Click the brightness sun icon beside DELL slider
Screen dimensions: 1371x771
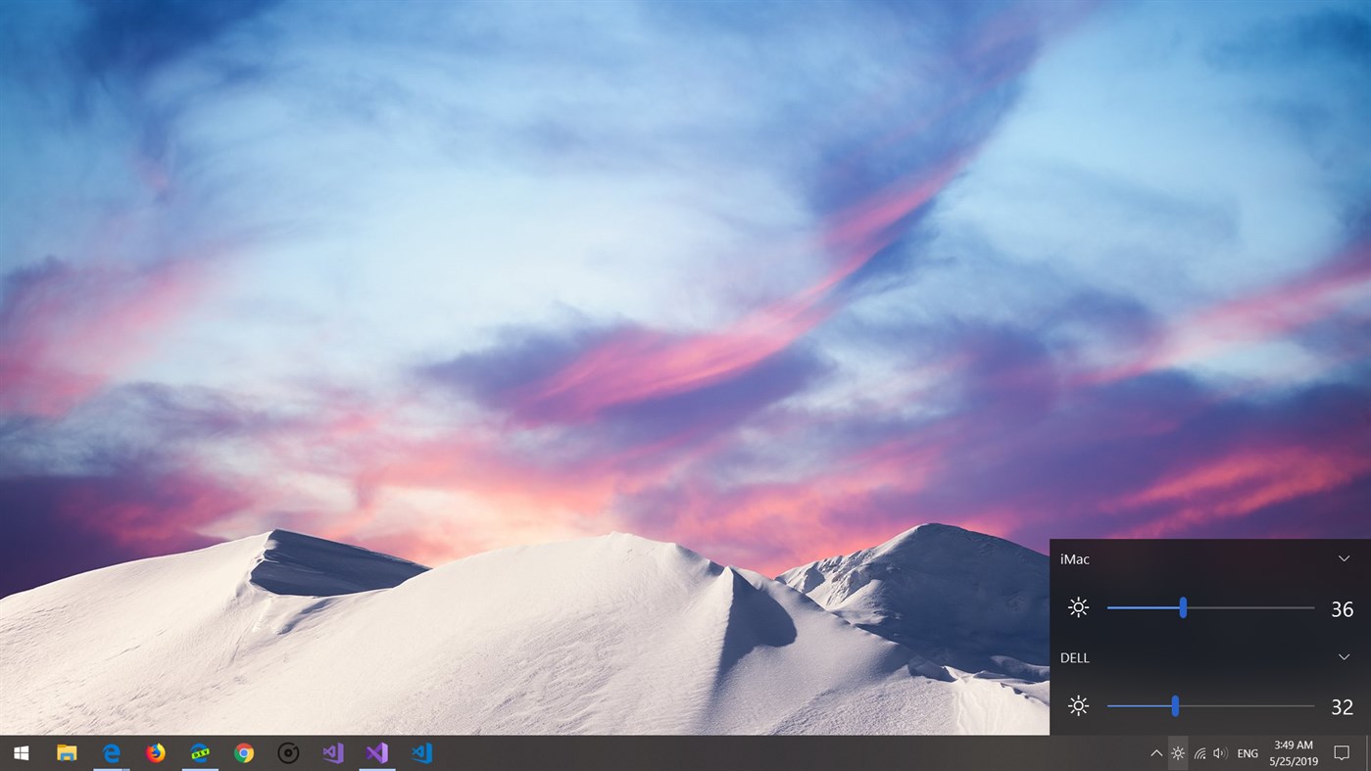click(1078, 705)
